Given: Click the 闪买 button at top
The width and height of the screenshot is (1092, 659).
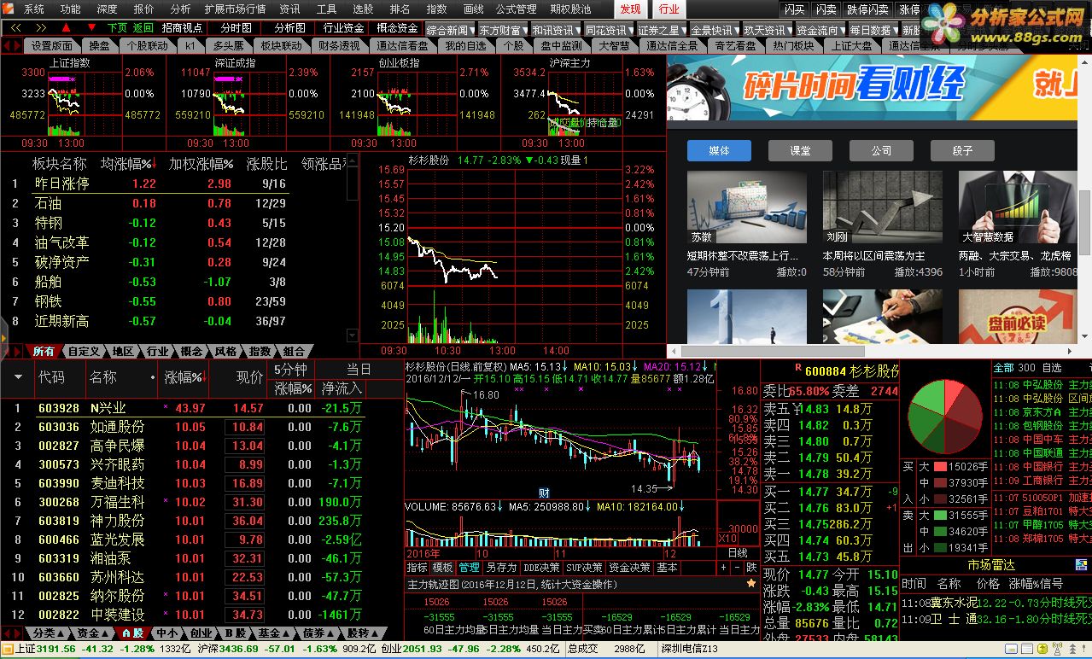Looking at the screenshot, I should tap(795, 9).
